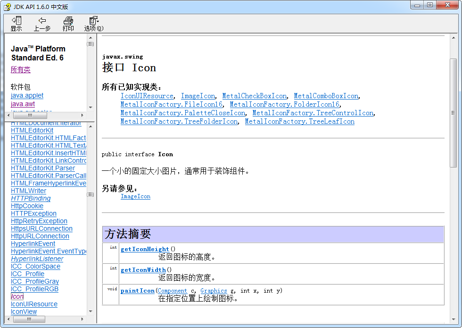
Task: Open ImageIcon under 另请参见
Action: click(136, 196)
